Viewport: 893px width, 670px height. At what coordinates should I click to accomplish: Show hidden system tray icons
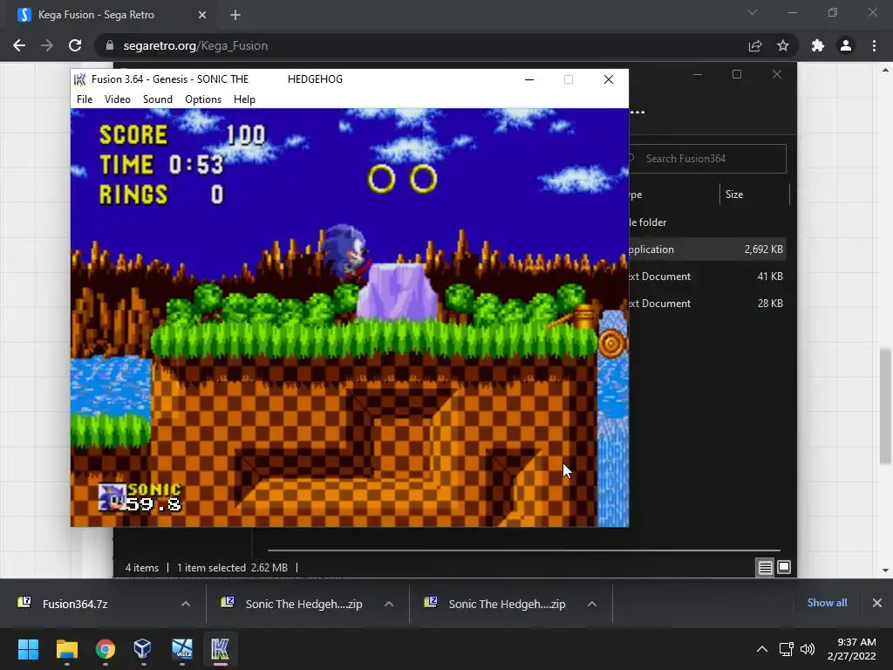coord(762,649)
